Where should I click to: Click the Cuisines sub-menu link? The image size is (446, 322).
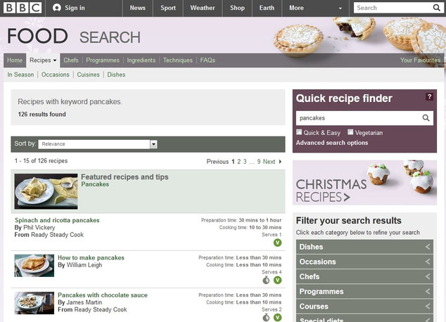point(88,75)
